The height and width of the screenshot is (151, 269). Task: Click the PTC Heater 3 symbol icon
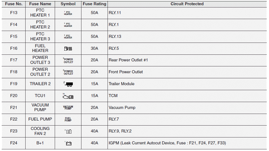click(68, 37)
